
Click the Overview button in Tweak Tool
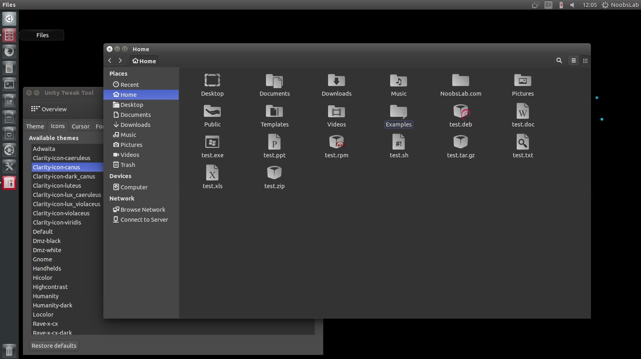pos(49,109)
